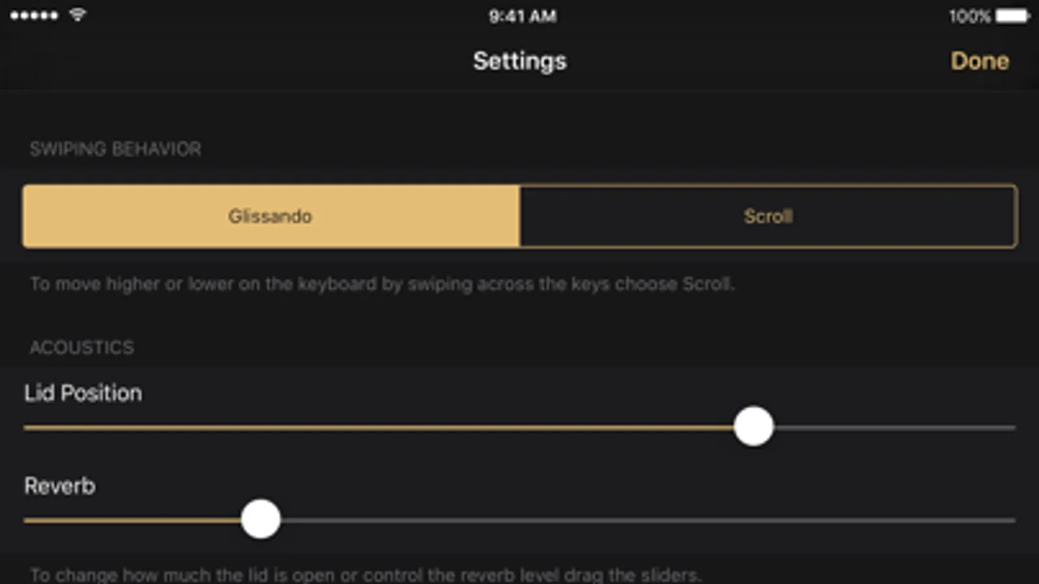Tap the 100% battery percentage
The height and width of the screenshot is (584, 1039).
tap(969, 16)
